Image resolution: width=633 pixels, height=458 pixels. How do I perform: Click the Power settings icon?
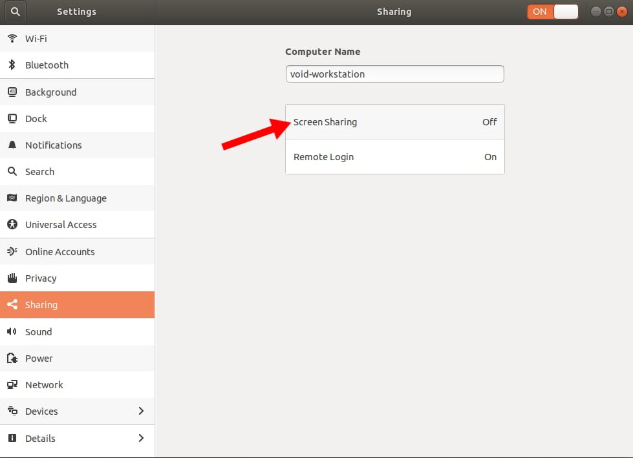click(12, 358)
